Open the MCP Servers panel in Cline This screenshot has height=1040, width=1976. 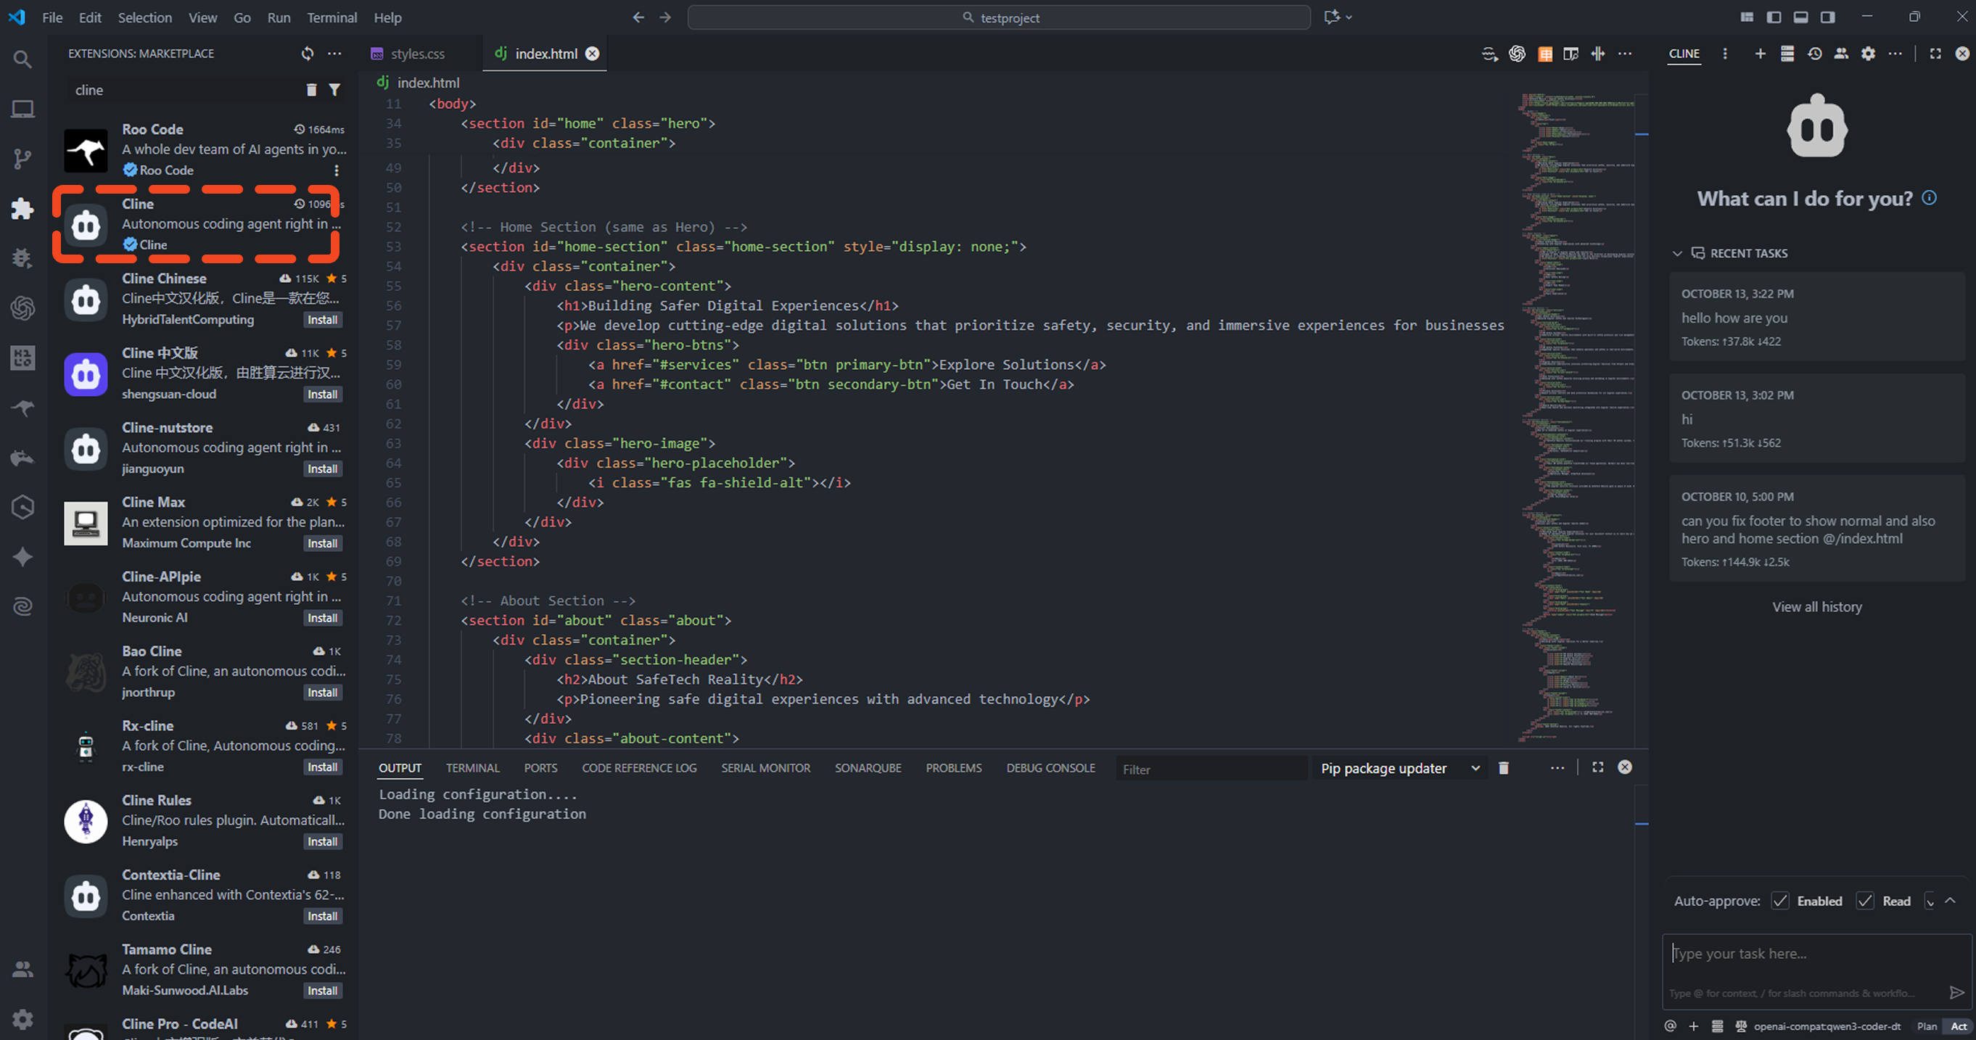(1787, 54)
